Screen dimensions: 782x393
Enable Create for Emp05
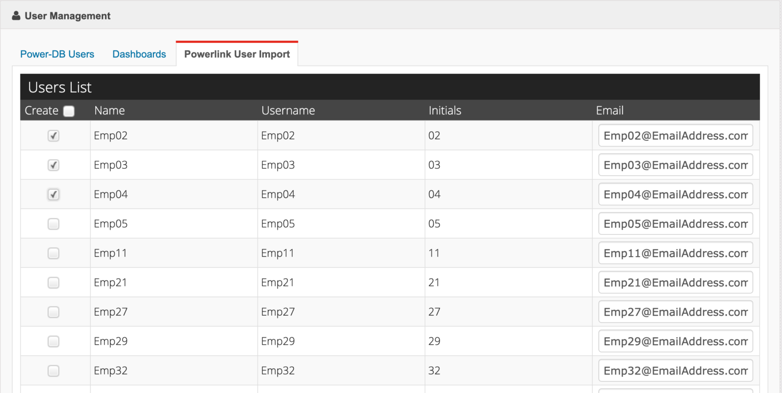[x=53, y=224]
